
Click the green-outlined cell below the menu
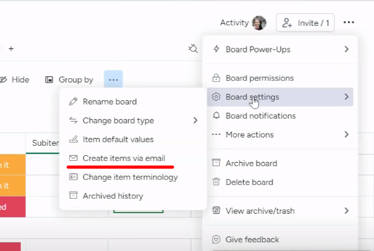138,211
